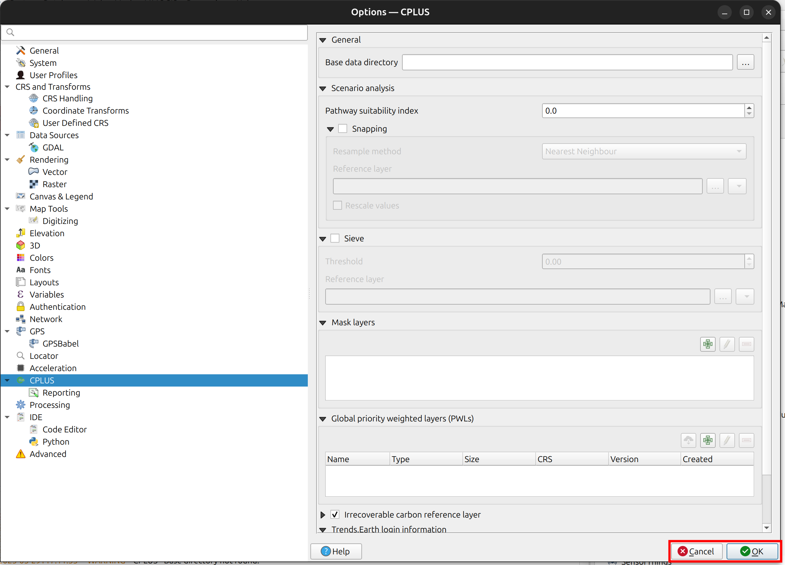Select the User Defined CRS icon

(34, 123)
